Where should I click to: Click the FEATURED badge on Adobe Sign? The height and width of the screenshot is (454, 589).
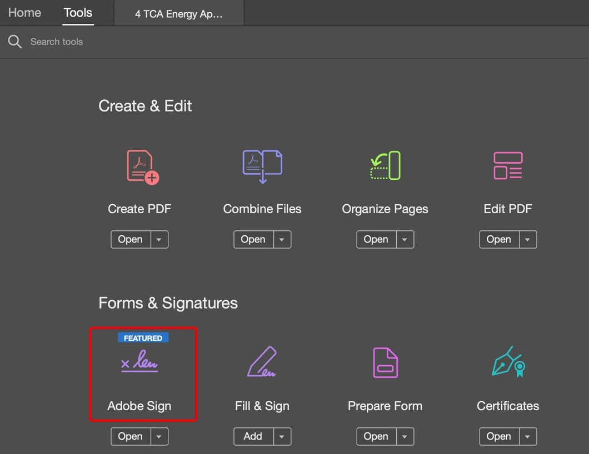pyautogui.click(x=143, y=337)
